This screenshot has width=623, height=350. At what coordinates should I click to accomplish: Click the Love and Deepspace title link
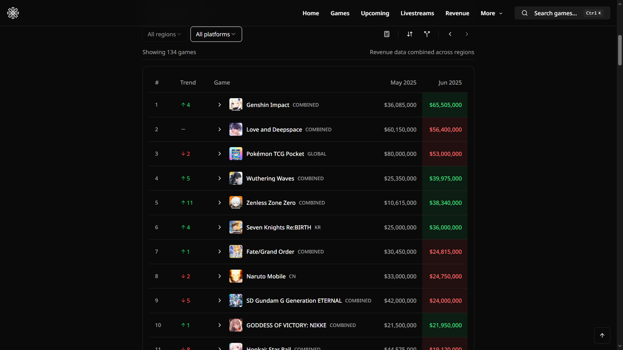coord(274,129)
